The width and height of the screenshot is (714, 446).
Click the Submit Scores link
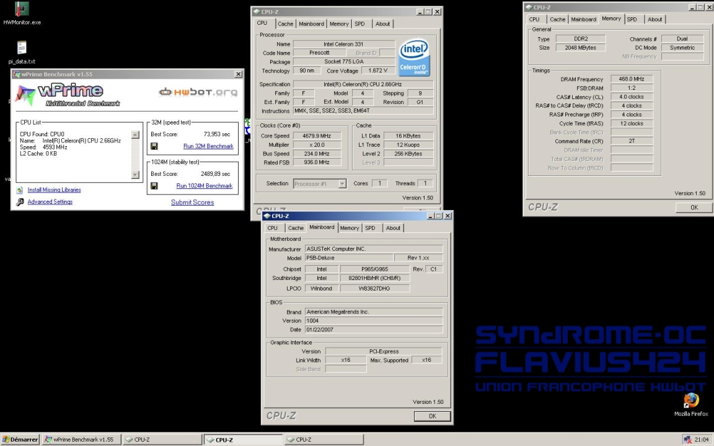[192, 202]
